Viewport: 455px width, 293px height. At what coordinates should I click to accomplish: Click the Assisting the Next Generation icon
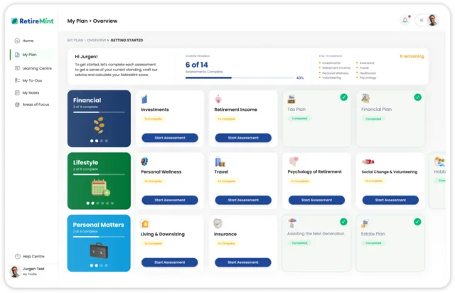292,223
